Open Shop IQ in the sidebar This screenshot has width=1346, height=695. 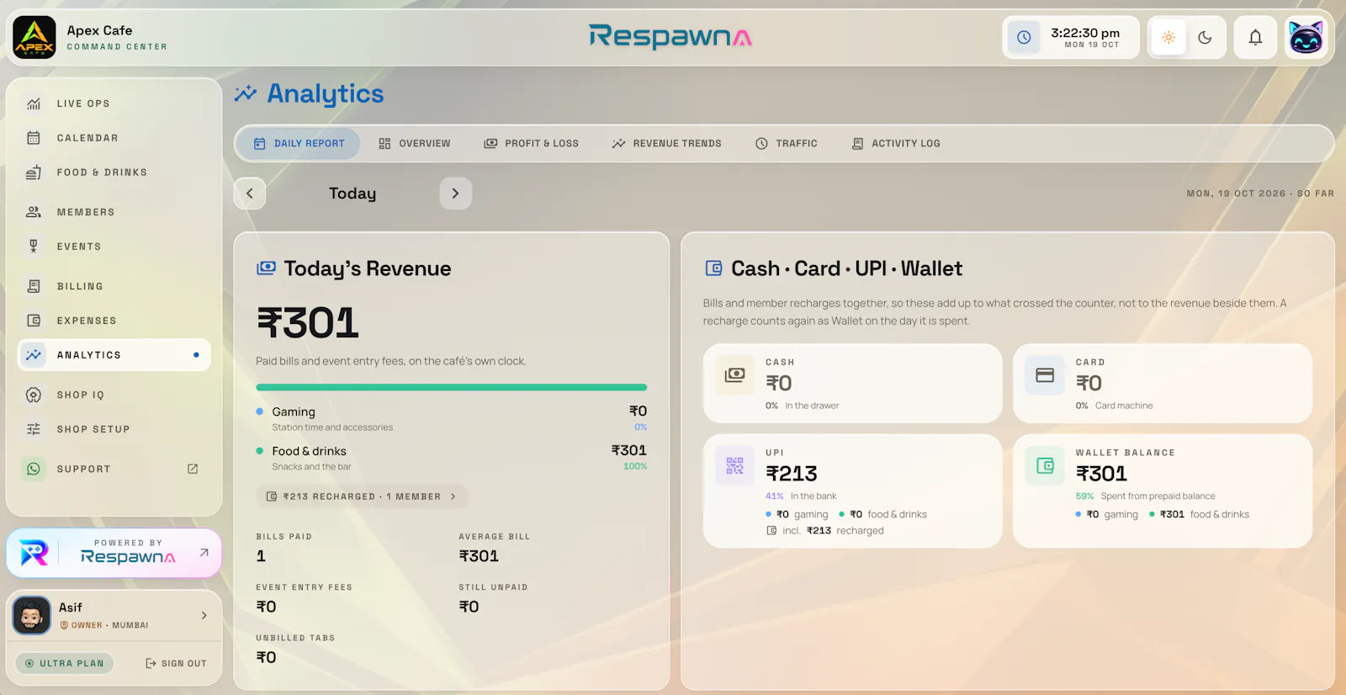(114, 395)
